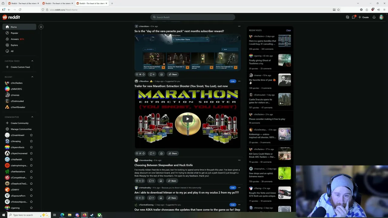Open the user avatar menu

pos(381,17)
